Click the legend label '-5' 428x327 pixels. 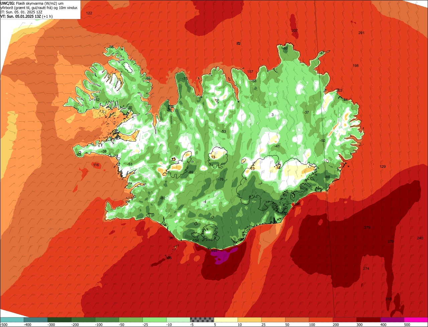(192, 325)
